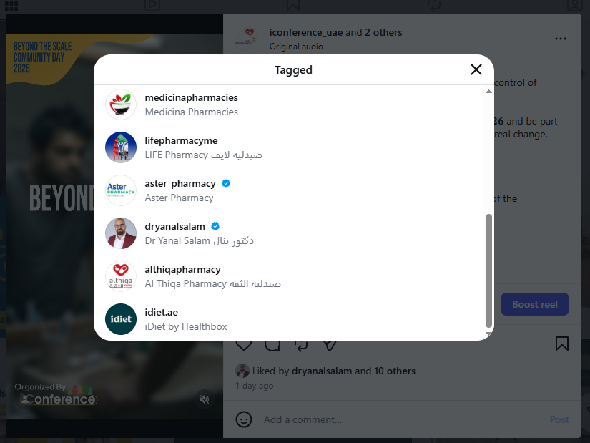Unmute the reel audio
Image resolution: width=590 pixels, height=443 pixels.
tap(205, 399)
